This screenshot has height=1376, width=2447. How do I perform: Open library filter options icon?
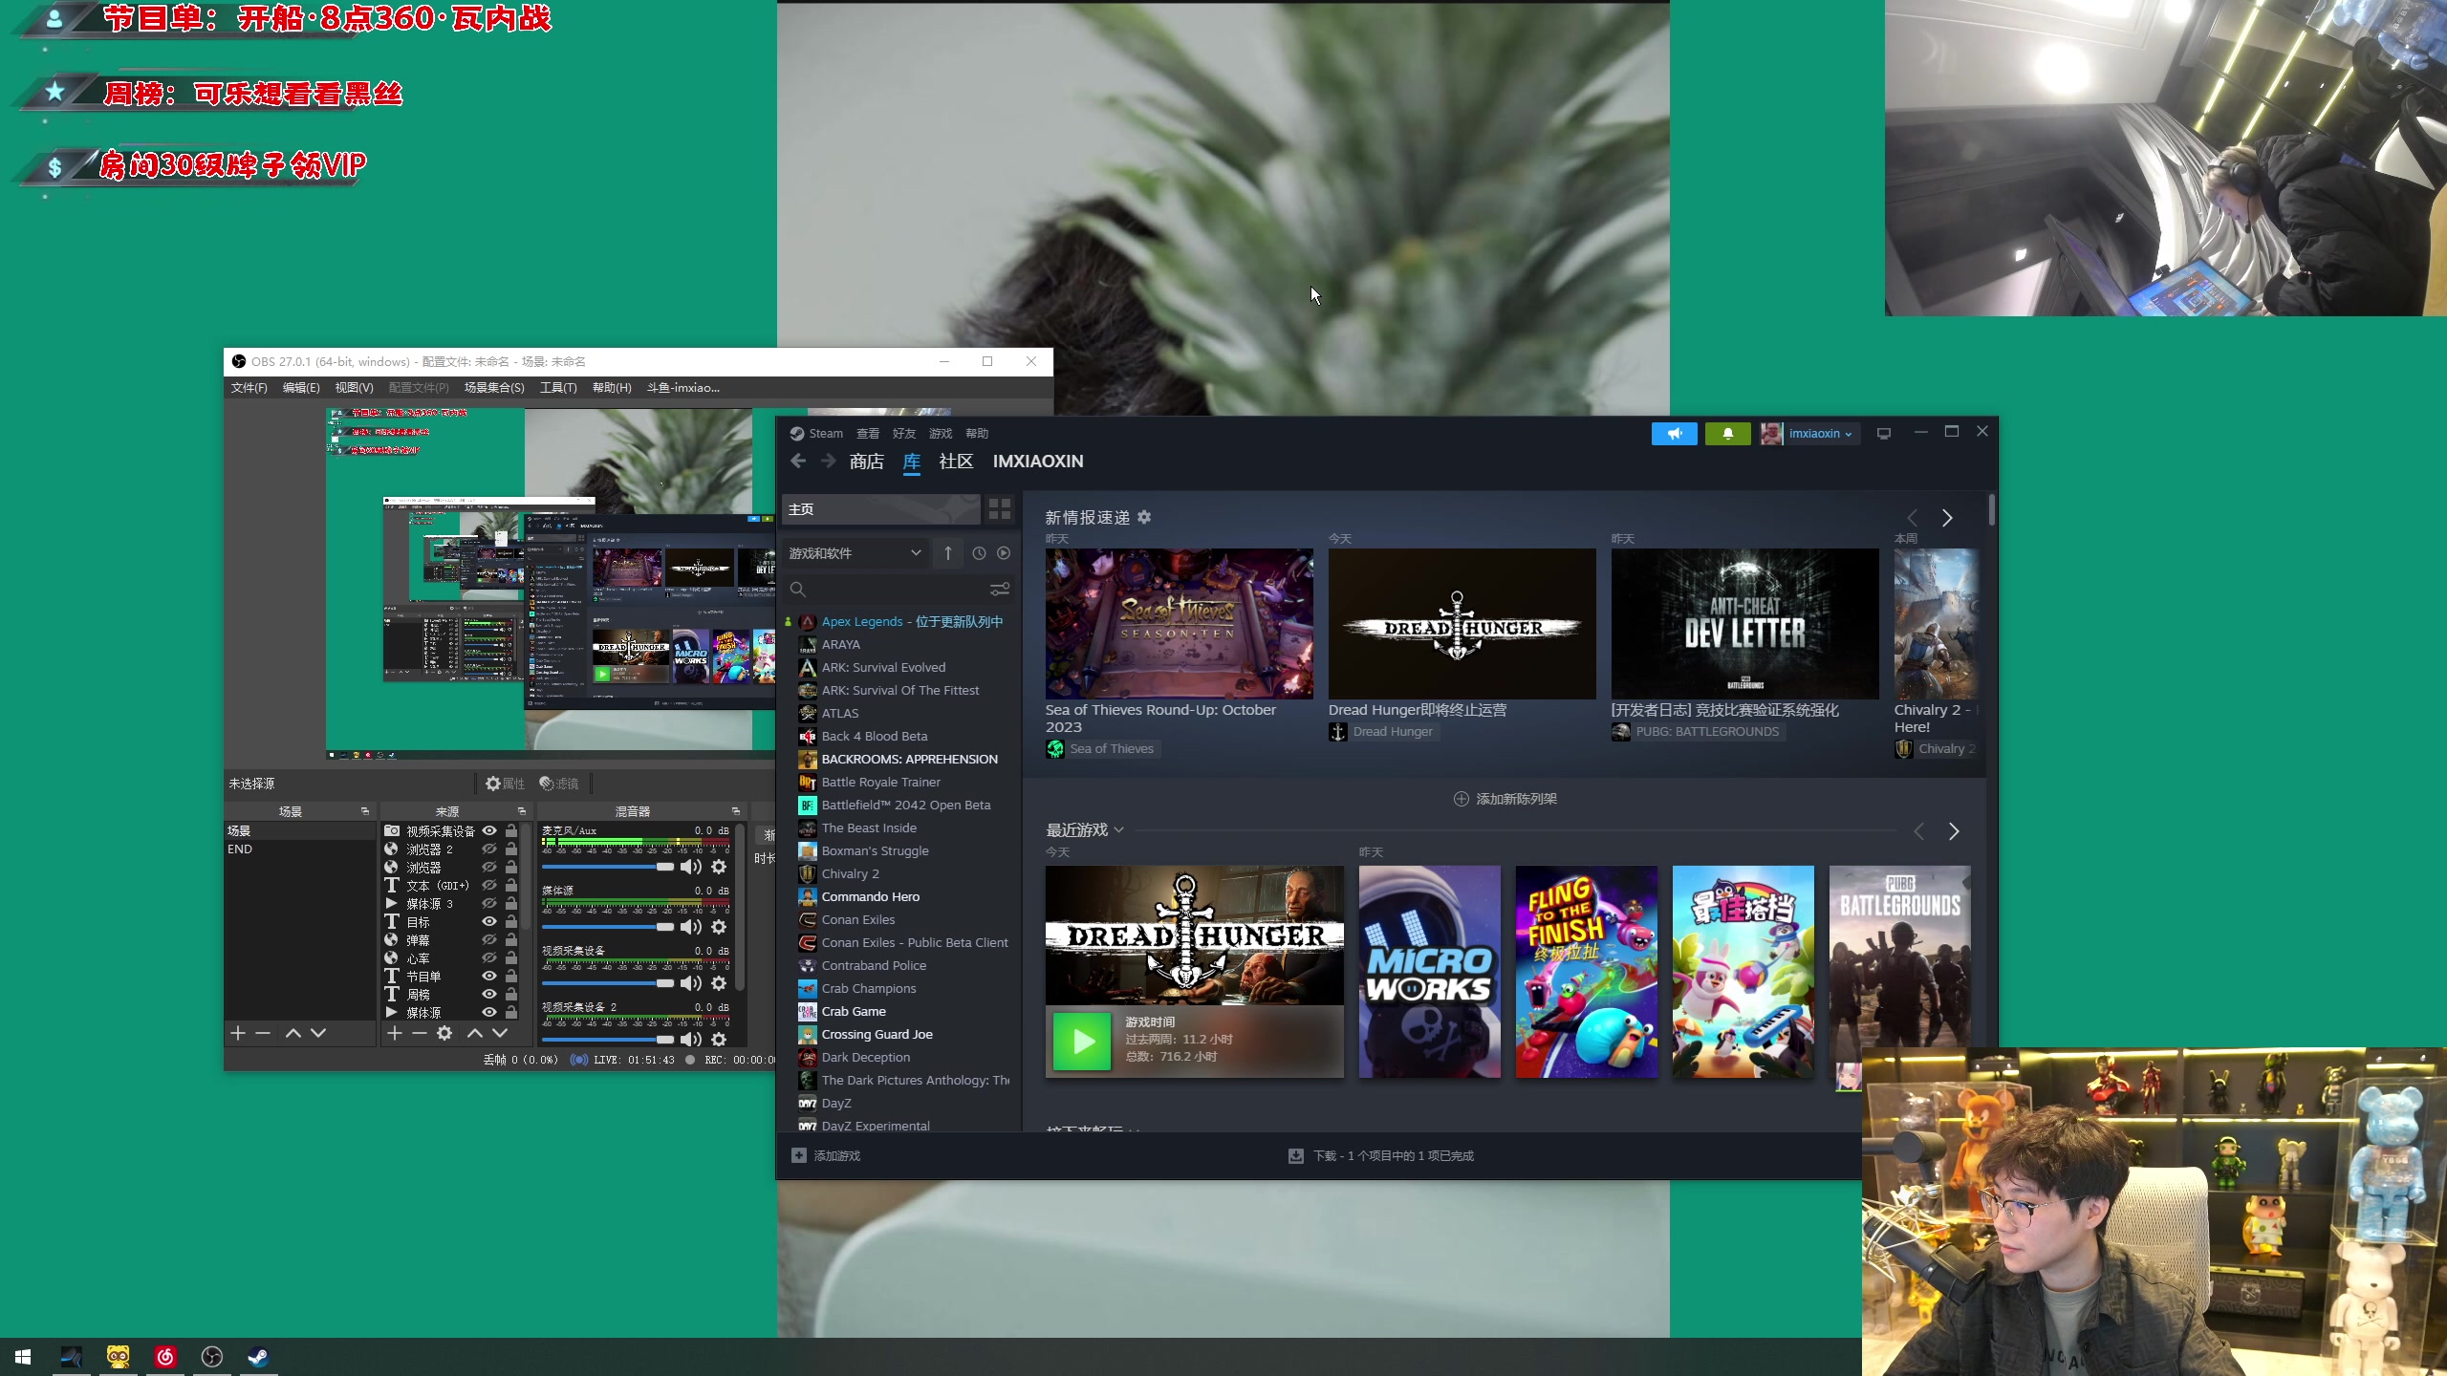pos(999,589)
